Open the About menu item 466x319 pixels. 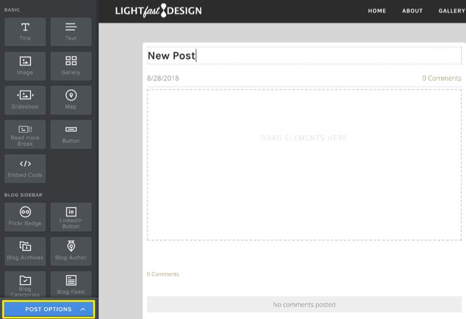click(x=412, y=11)
